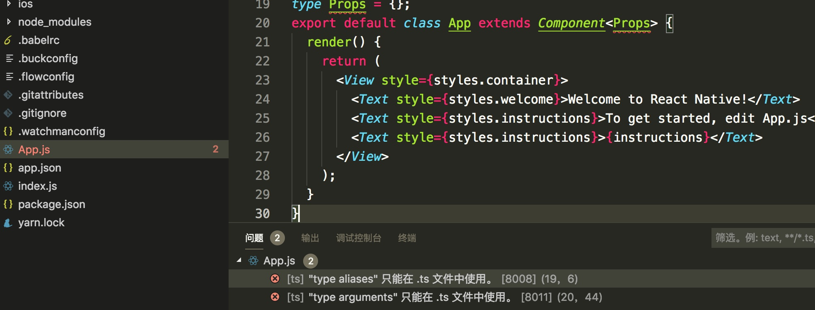Click the braces icon beside .watchmanconfig
Image resolution: width=815 pixels, height=310 pixels.
tap(8, 131)
